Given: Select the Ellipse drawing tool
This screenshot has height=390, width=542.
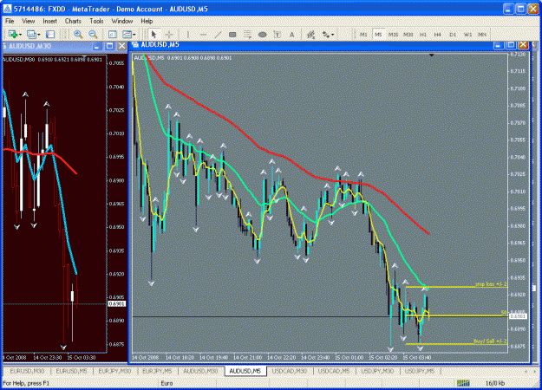Looking at the screenshot, I should click(x=263, y=34).
